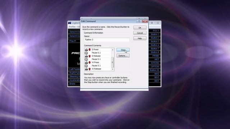This screenshot has height=129, width=230.
Task: Click Right Paddle in Logitech window
Action: tap(74, 73)
